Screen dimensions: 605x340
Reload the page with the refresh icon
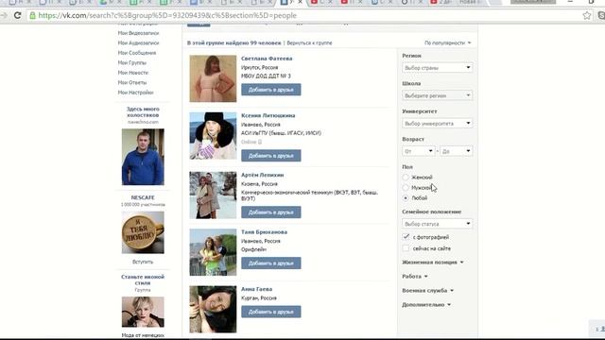pos(17,15)
